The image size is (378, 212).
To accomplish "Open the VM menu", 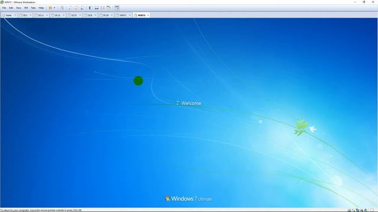I will (x=26, y=8).
